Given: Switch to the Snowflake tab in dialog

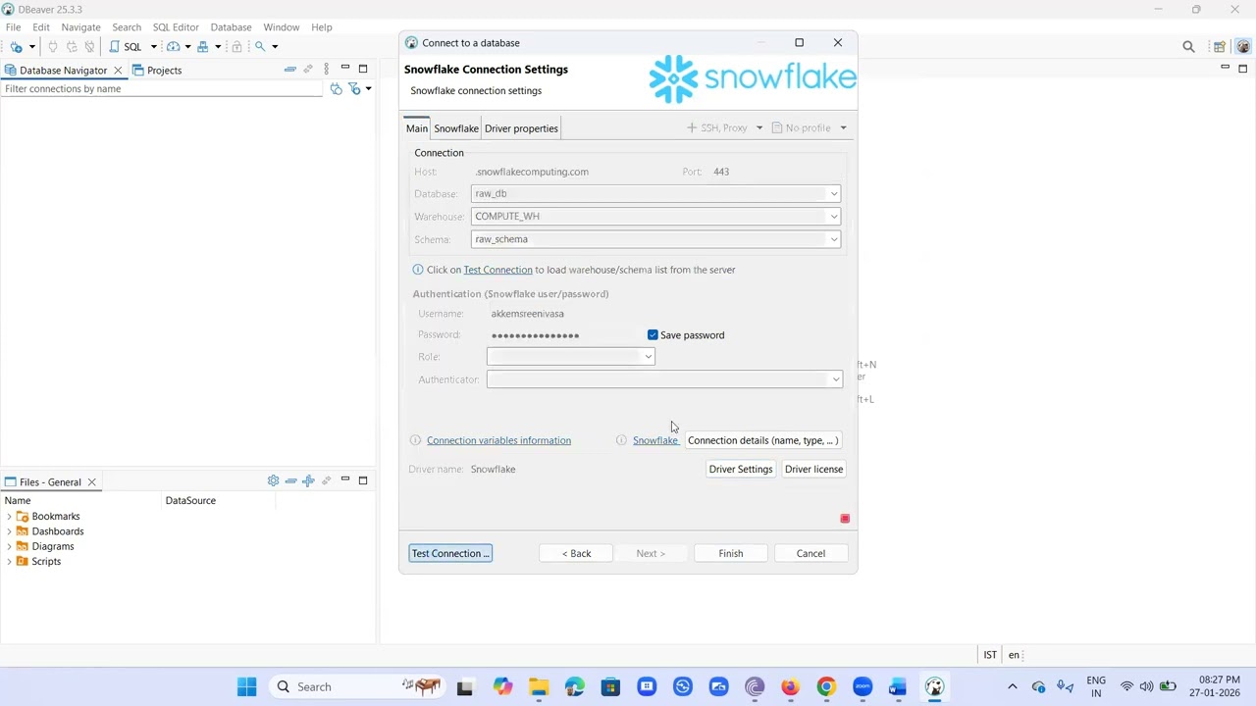Looking at the screenshot, I should pyautogui.click(x=456, y=128).
